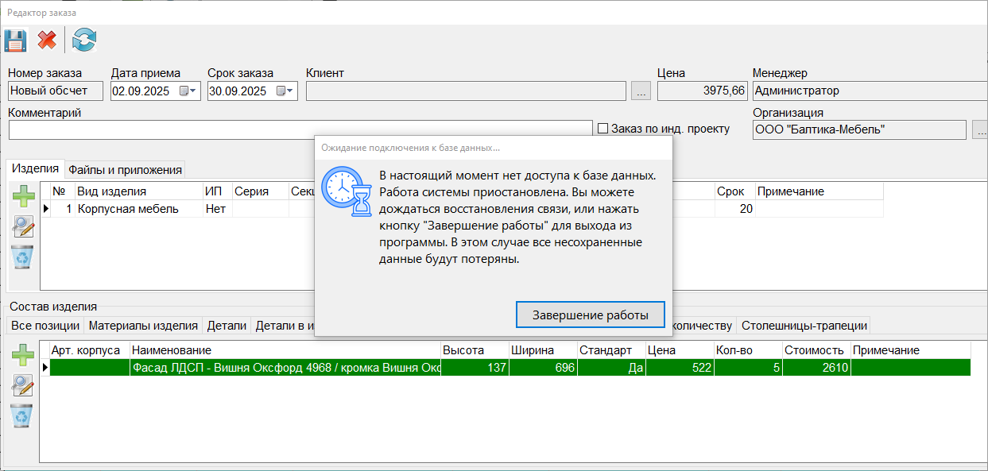The width and height of the screenshot is (988, 471).
Task: Switch to 'Файлы и приложения' tab
Action: (125, 169)
